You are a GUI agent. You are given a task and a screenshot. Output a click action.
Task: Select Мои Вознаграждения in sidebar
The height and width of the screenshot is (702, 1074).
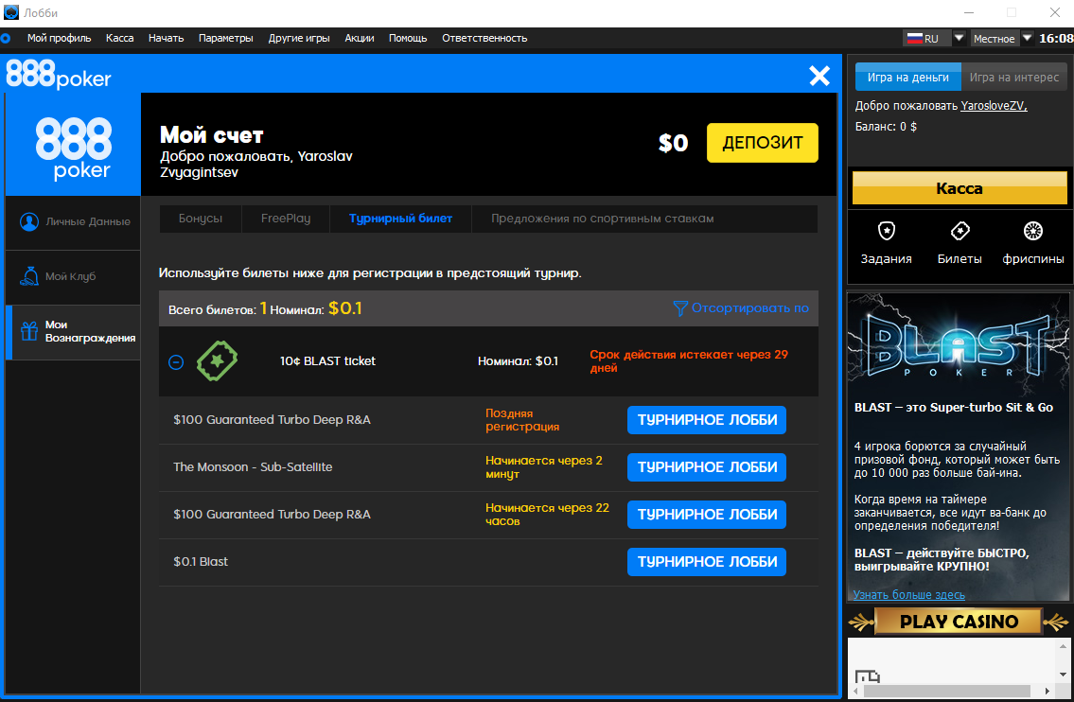pyautogui.click(x=73, y=331)
